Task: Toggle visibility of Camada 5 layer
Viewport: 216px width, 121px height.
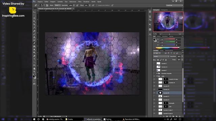Action: click(x=154, y=70)
